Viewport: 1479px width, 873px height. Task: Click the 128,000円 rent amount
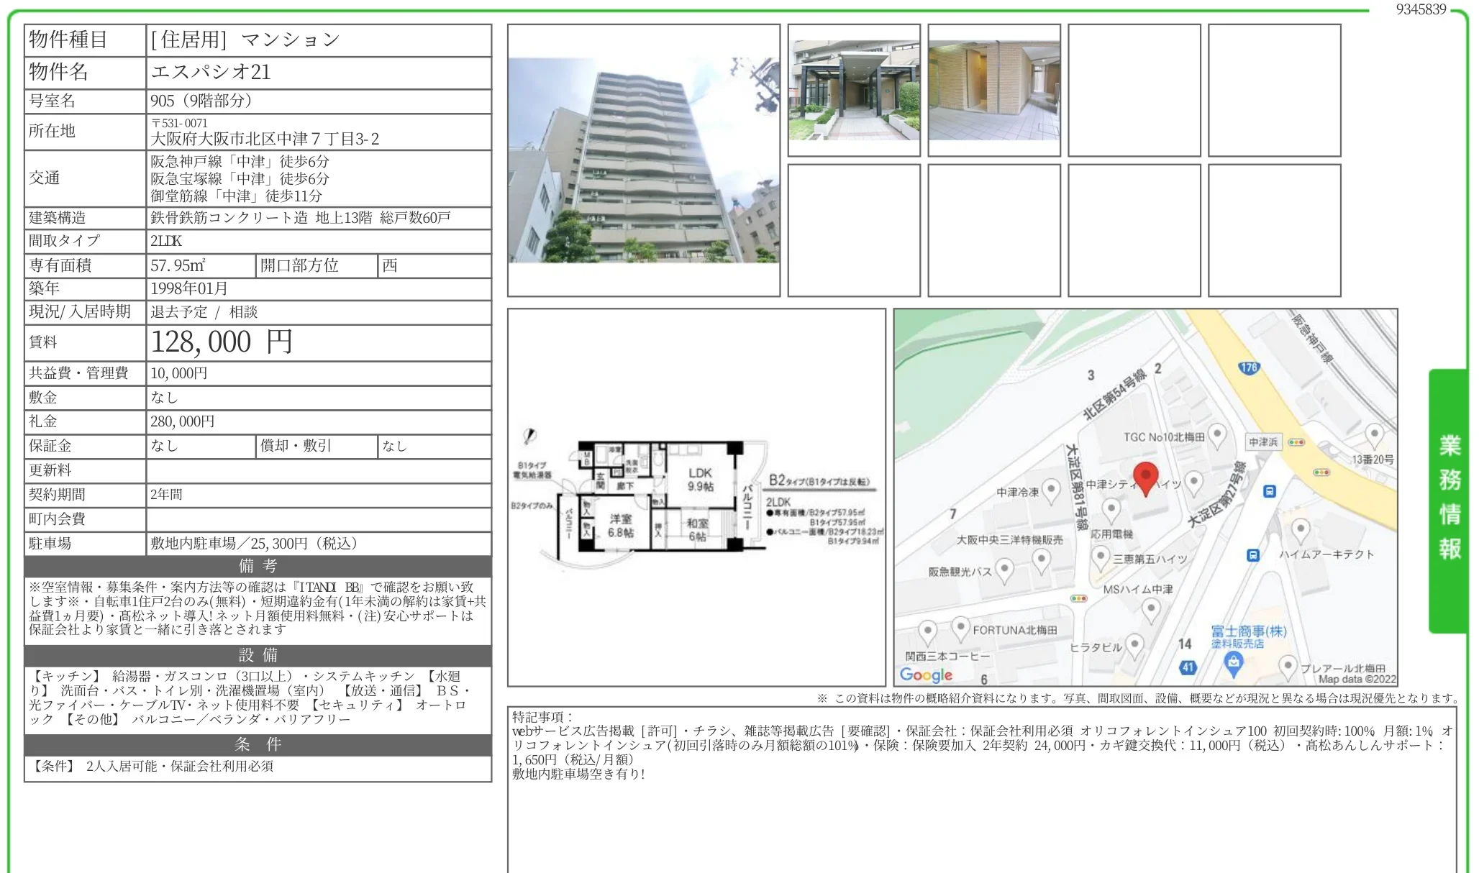(x=222, y=342)
